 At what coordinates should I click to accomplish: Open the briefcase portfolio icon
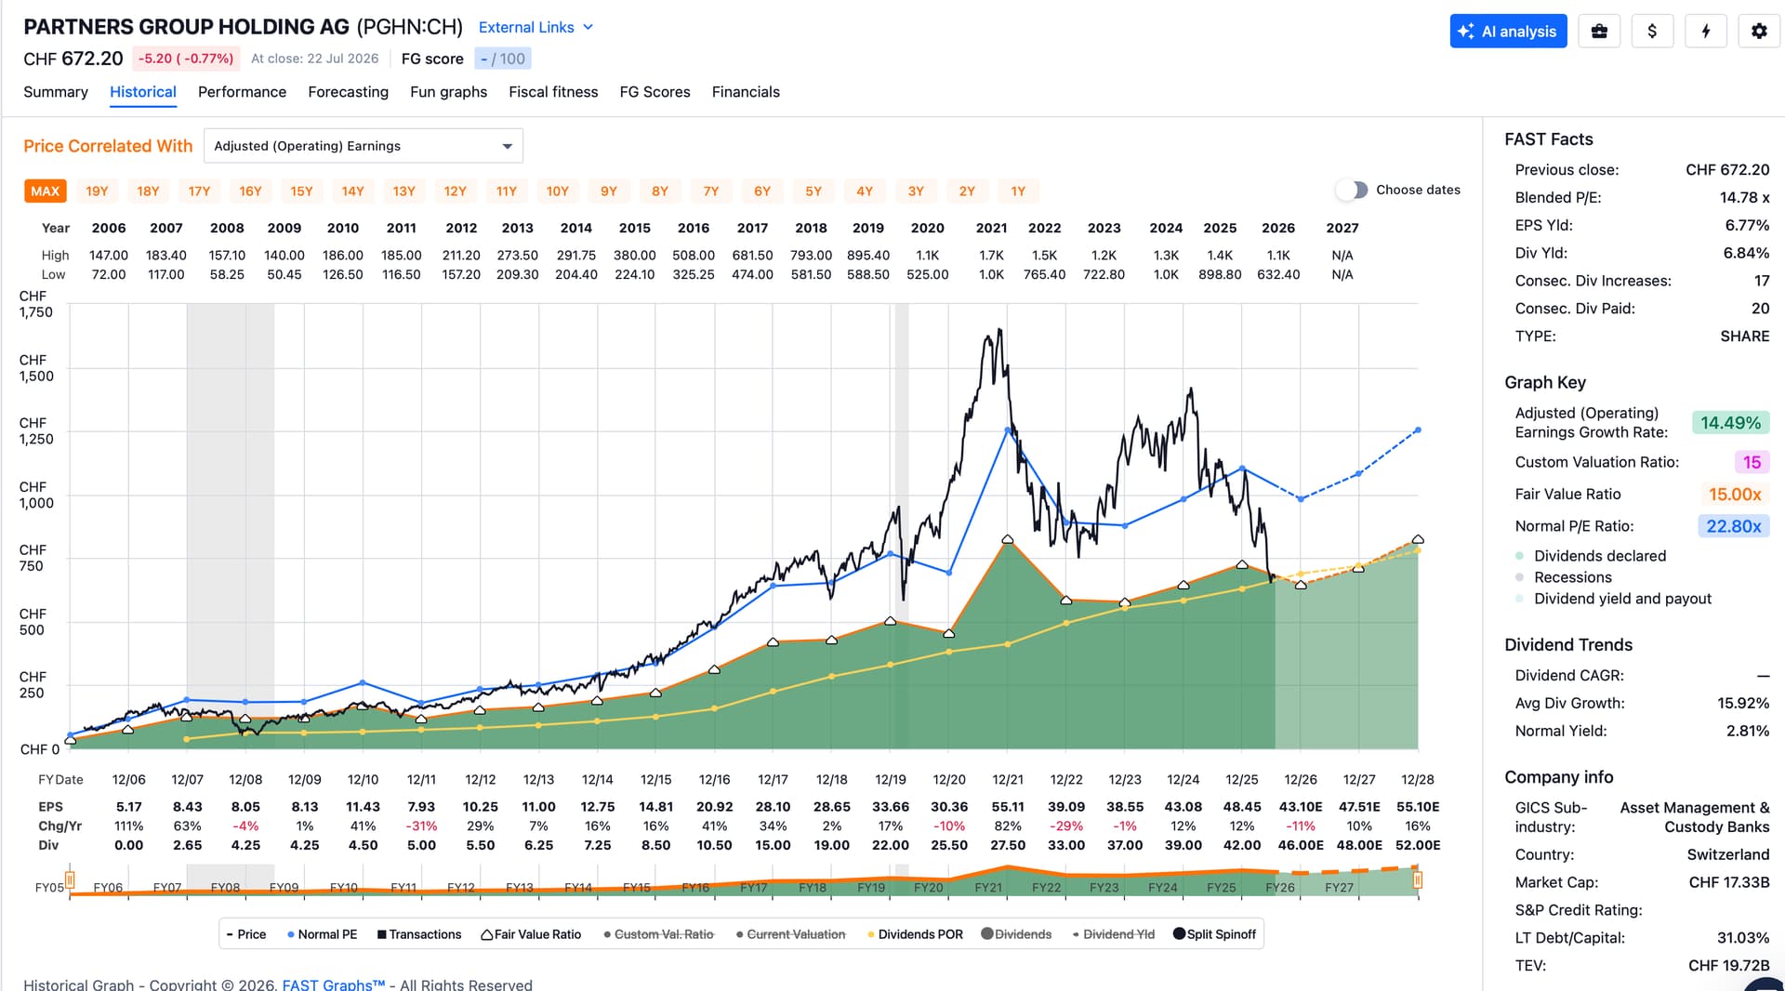pos(1599,31)
